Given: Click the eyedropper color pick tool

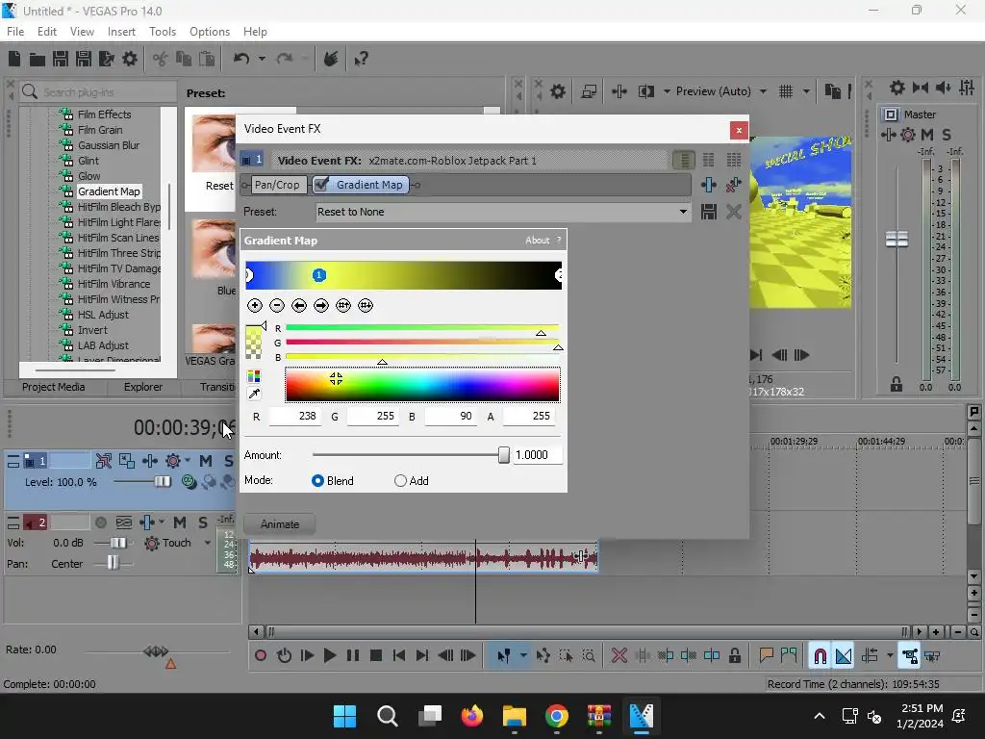Looking at the screenshot, I should pyautogui.click(x=254, y=394).
